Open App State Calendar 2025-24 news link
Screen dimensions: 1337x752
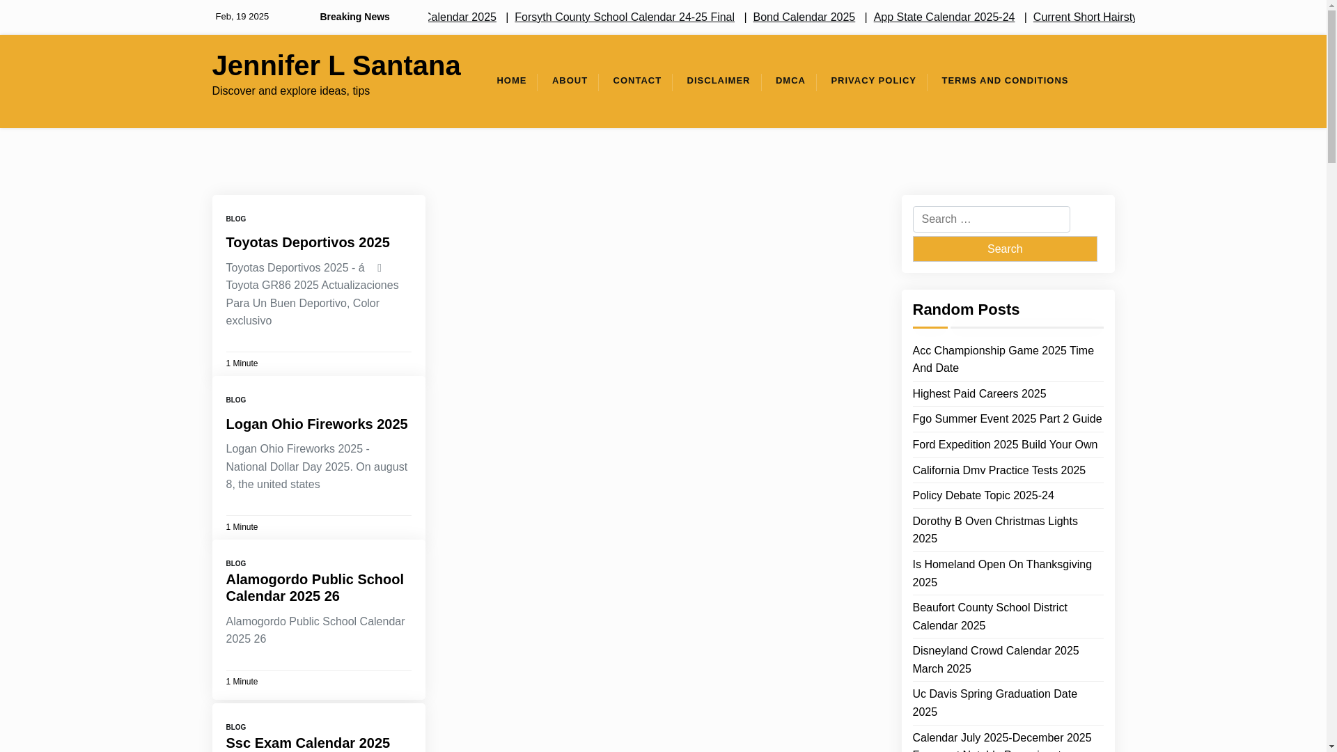tap(944, 17)
